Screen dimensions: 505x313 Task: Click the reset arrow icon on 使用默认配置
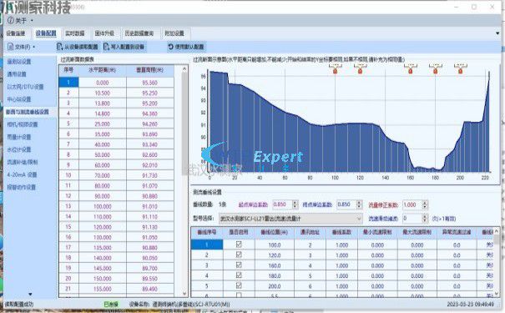tap(170, 47)
